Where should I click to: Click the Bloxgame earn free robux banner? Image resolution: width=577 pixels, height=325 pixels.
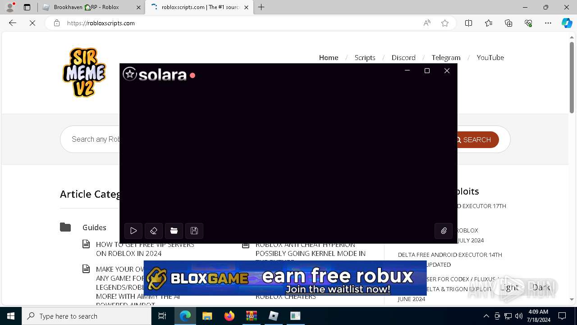tap(285, 278)
